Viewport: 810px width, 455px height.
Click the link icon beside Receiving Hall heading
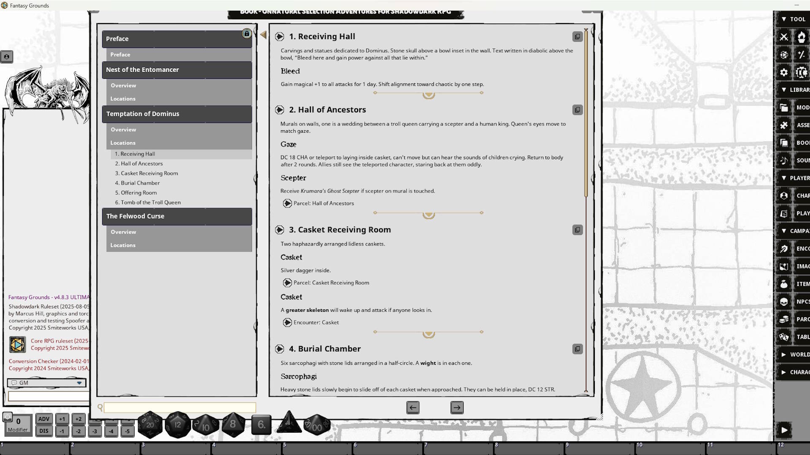(577, 37)
